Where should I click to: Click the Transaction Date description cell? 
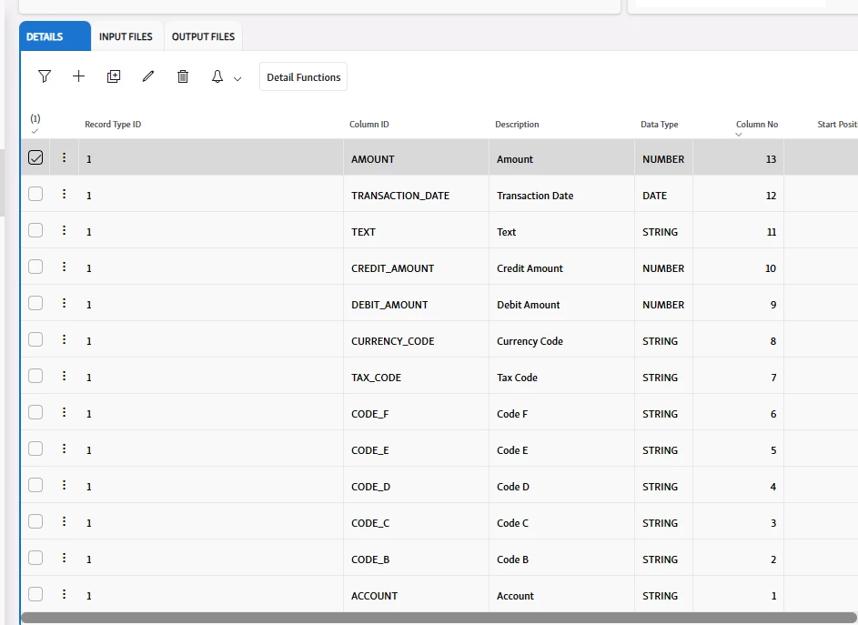561,194
